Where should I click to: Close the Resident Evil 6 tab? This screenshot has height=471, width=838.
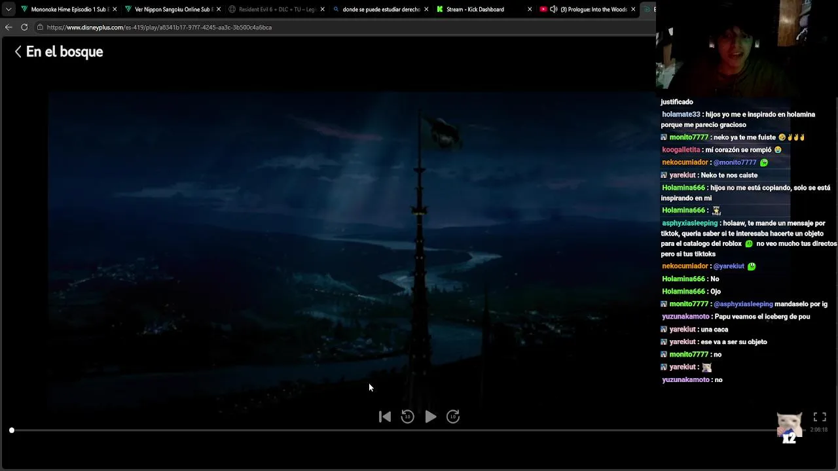[x=322, y=9]
